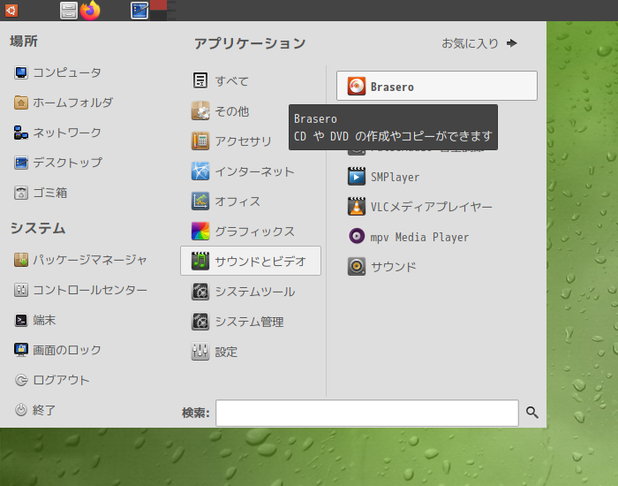Viewport: 618px width, 486px height.
Task: Switch to the お気に入り favorites view
Action: pos(479,43)
